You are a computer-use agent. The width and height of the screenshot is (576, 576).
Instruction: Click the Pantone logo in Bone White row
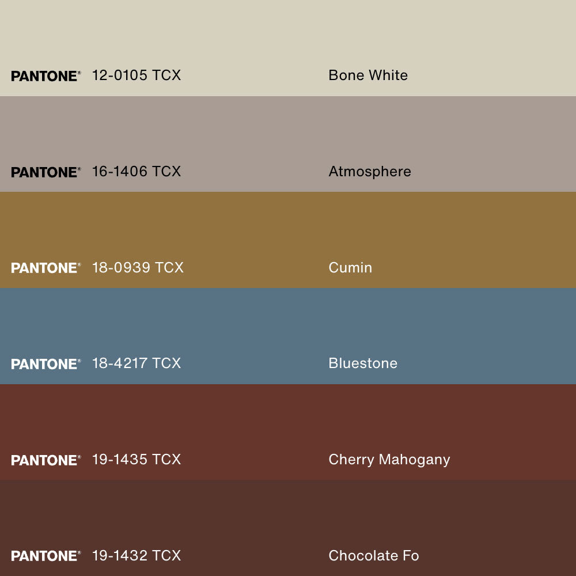coord(46,76)
